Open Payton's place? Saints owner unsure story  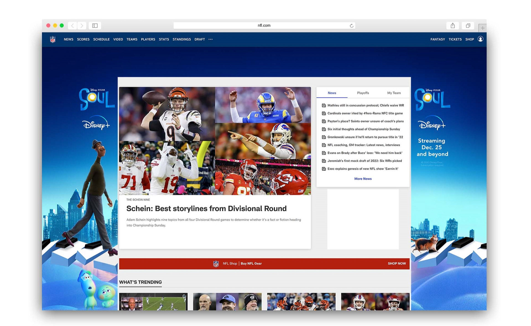click(366, 121)
